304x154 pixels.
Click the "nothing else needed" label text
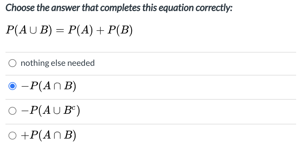(x=58, y=63)
